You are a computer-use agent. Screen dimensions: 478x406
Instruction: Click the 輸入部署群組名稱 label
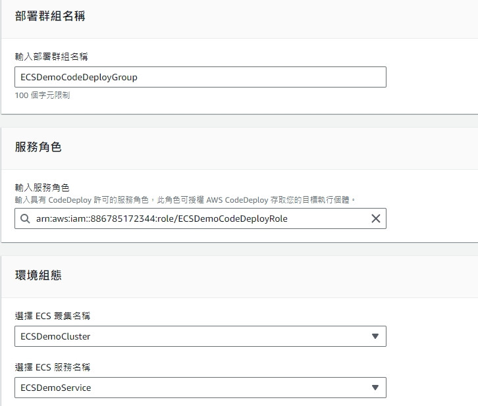click(x=51, y=57)
